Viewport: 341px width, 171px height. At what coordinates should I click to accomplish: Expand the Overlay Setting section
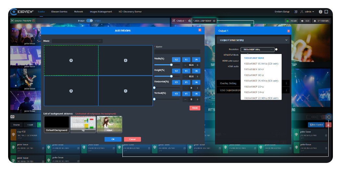[253, 83]
